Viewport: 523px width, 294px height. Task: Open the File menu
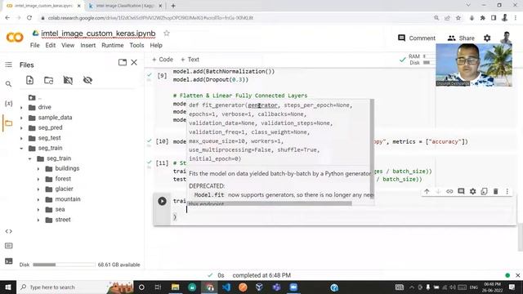tap(34, 45)
